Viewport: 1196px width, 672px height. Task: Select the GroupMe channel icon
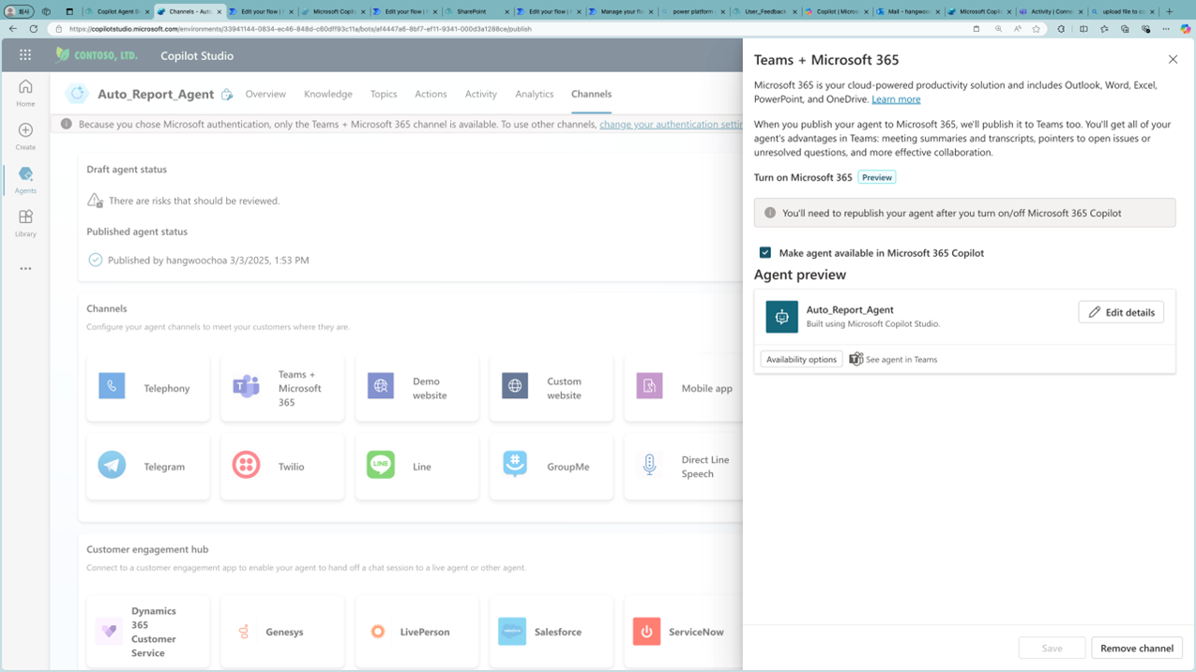[514, 465]
